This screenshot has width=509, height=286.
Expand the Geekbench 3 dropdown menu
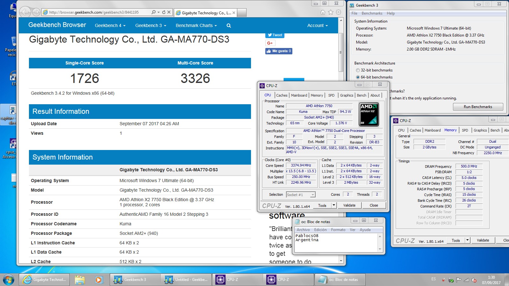coord(151,25)
